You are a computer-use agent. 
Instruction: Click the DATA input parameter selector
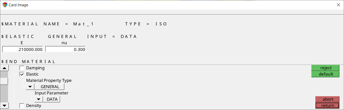[x=52, y=99]
